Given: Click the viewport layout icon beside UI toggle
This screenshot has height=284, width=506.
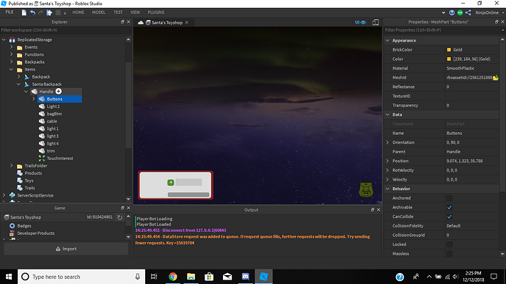Looking at the screenshot, I should tap(375, 22).
